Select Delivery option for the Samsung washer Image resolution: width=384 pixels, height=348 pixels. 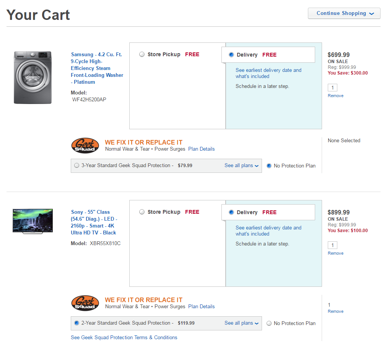tap(231, 55)
